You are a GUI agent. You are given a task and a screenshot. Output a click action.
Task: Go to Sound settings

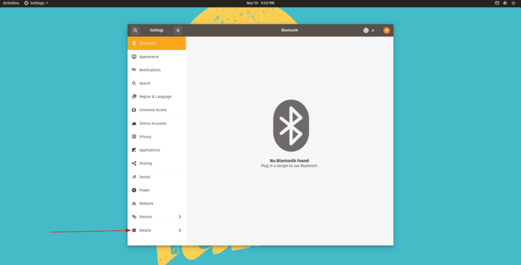(144, 177)
